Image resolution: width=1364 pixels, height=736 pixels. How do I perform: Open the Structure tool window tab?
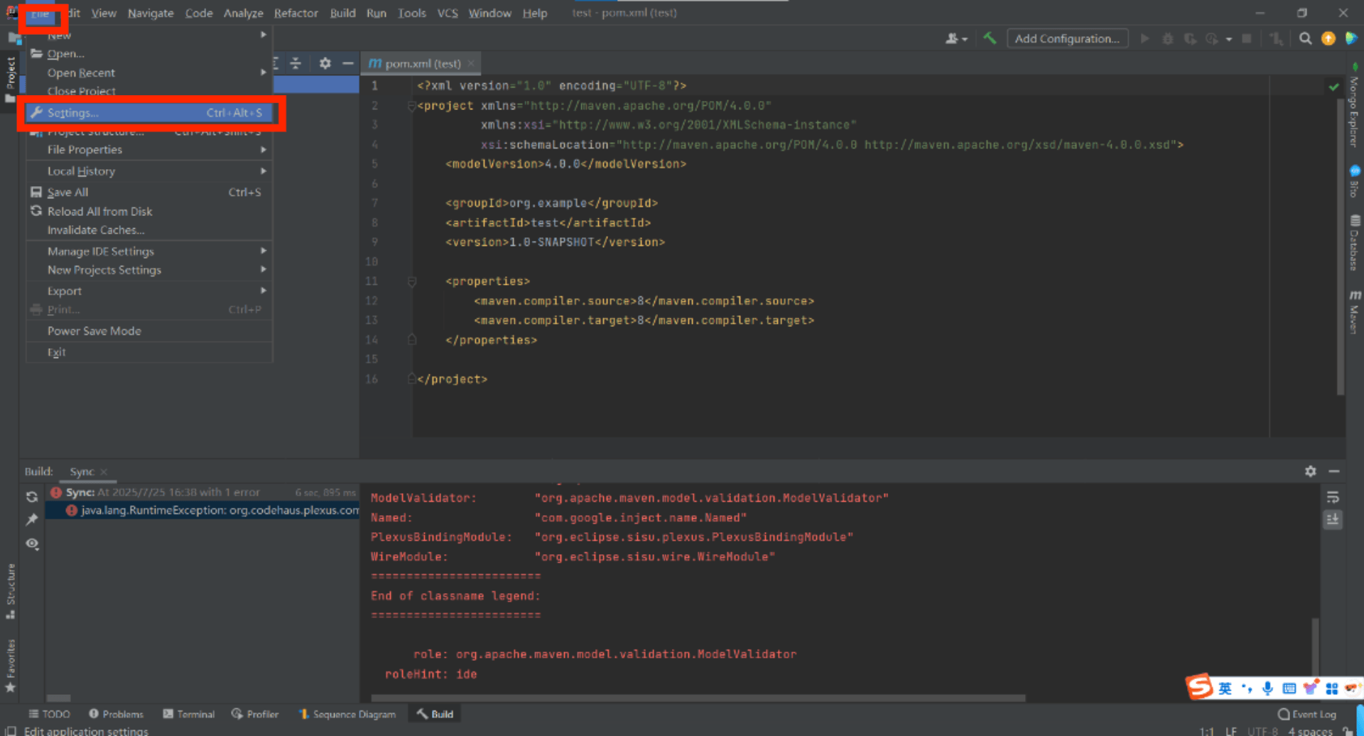(11, 590)
